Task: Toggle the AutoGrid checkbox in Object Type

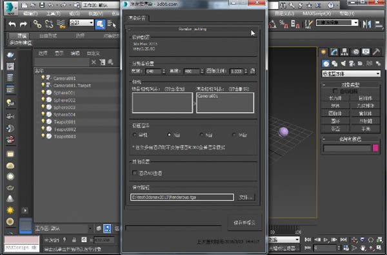Action: pyautogui.click(x=335, y=91)
